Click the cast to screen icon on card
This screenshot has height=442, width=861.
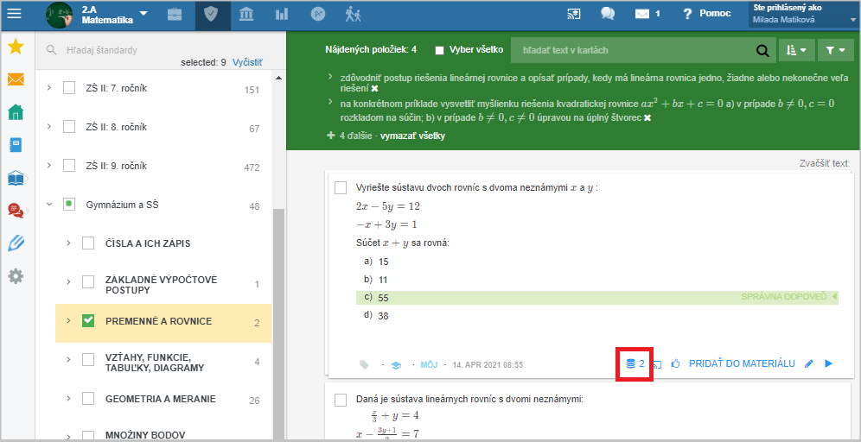coord(656,363)
